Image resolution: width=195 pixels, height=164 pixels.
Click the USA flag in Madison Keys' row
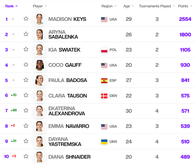tap(104, 19)
